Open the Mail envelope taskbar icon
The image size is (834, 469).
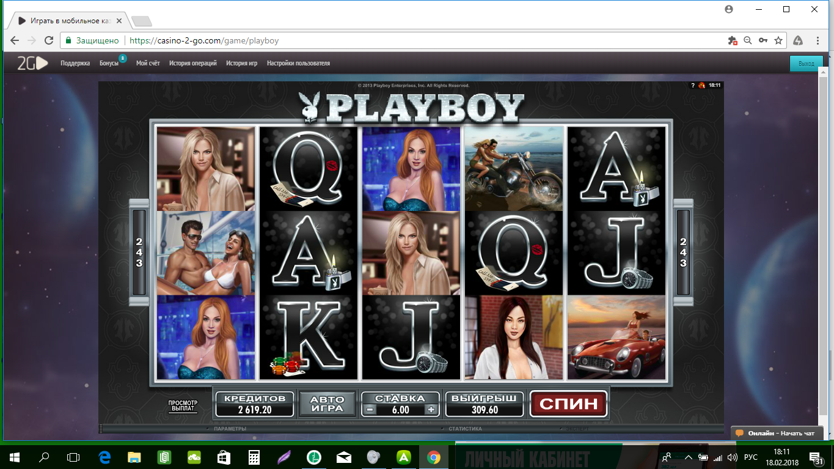coord(344,457)
